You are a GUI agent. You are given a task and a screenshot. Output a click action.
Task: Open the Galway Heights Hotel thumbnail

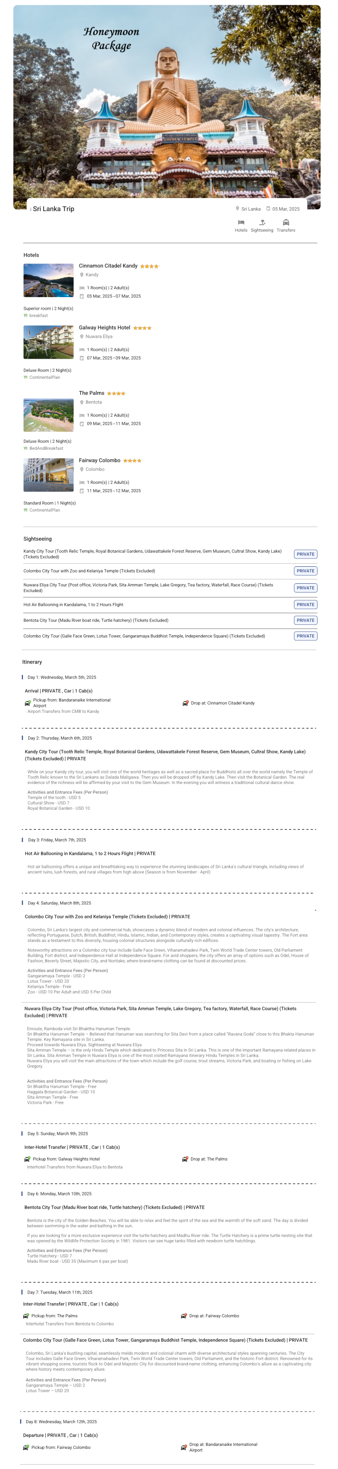(48, 342)
